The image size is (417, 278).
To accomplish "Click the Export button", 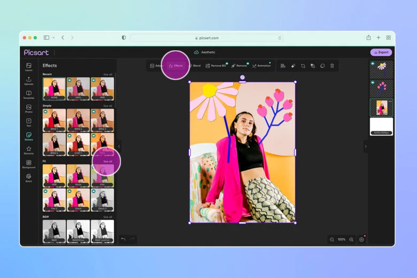I will 381,52.
